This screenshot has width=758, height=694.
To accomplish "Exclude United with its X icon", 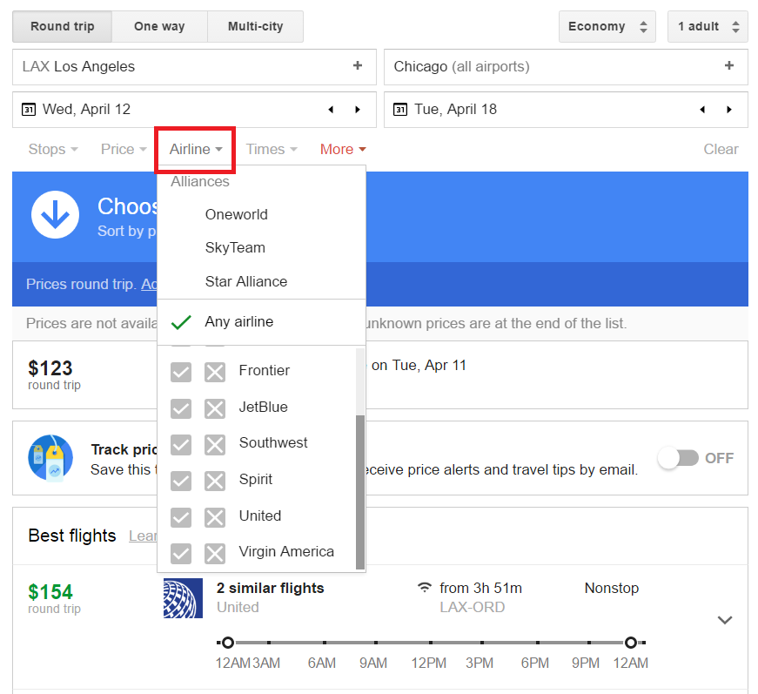I will coord(215,517).
